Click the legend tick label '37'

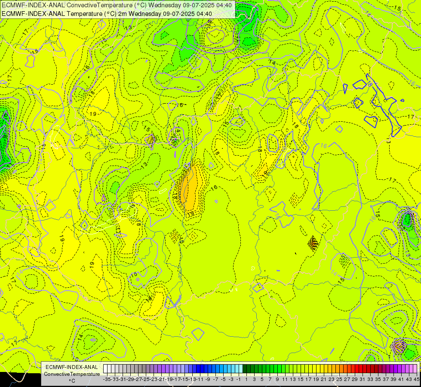386,380
